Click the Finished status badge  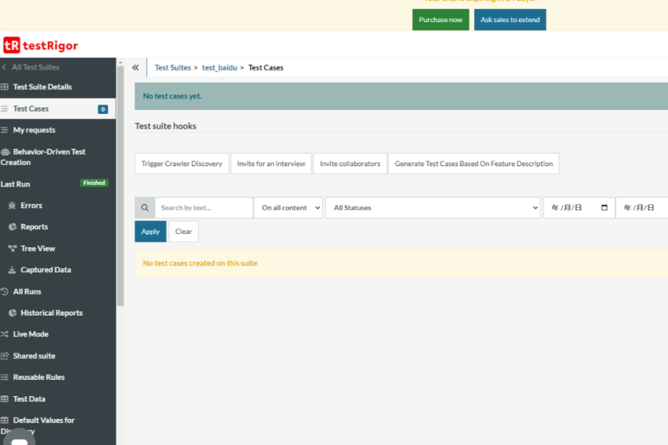tap(94, 183)
